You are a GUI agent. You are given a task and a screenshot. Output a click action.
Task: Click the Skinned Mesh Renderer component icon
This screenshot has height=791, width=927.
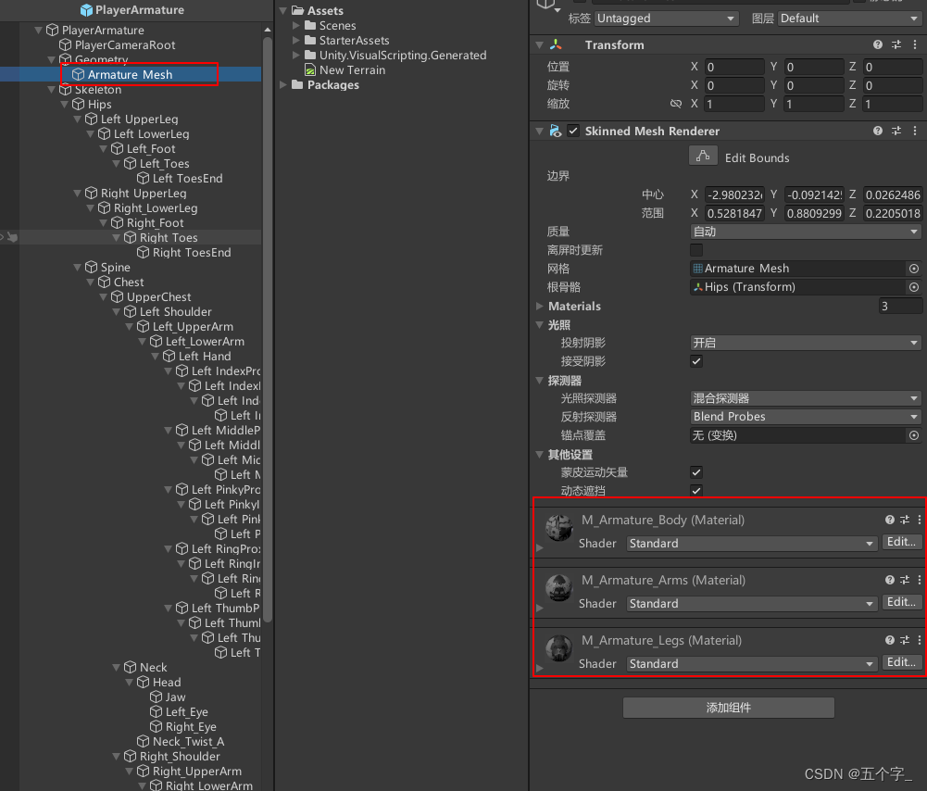pos(555,131)
